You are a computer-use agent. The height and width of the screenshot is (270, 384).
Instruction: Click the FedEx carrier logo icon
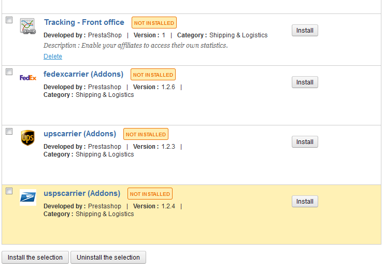coord(27,78)
